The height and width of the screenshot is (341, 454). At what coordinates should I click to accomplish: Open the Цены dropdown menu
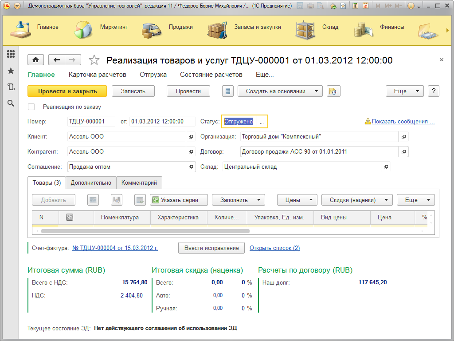pyautogui.click(x=297, y=200)
